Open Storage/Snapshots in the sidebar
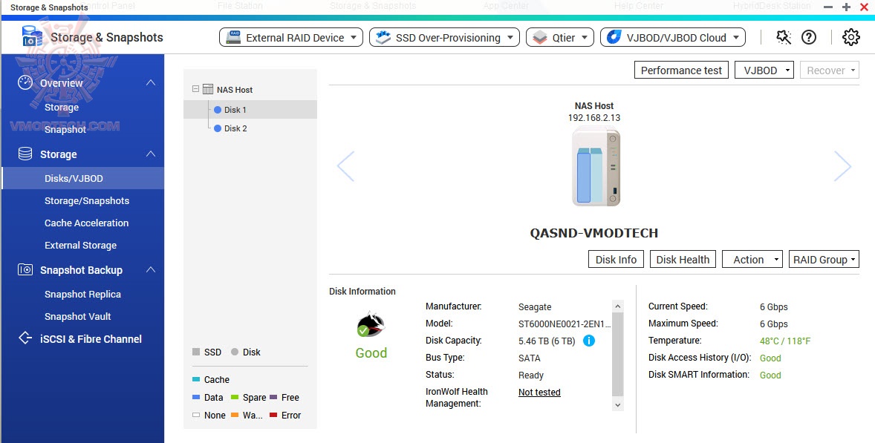 click(x=86, y=200)
